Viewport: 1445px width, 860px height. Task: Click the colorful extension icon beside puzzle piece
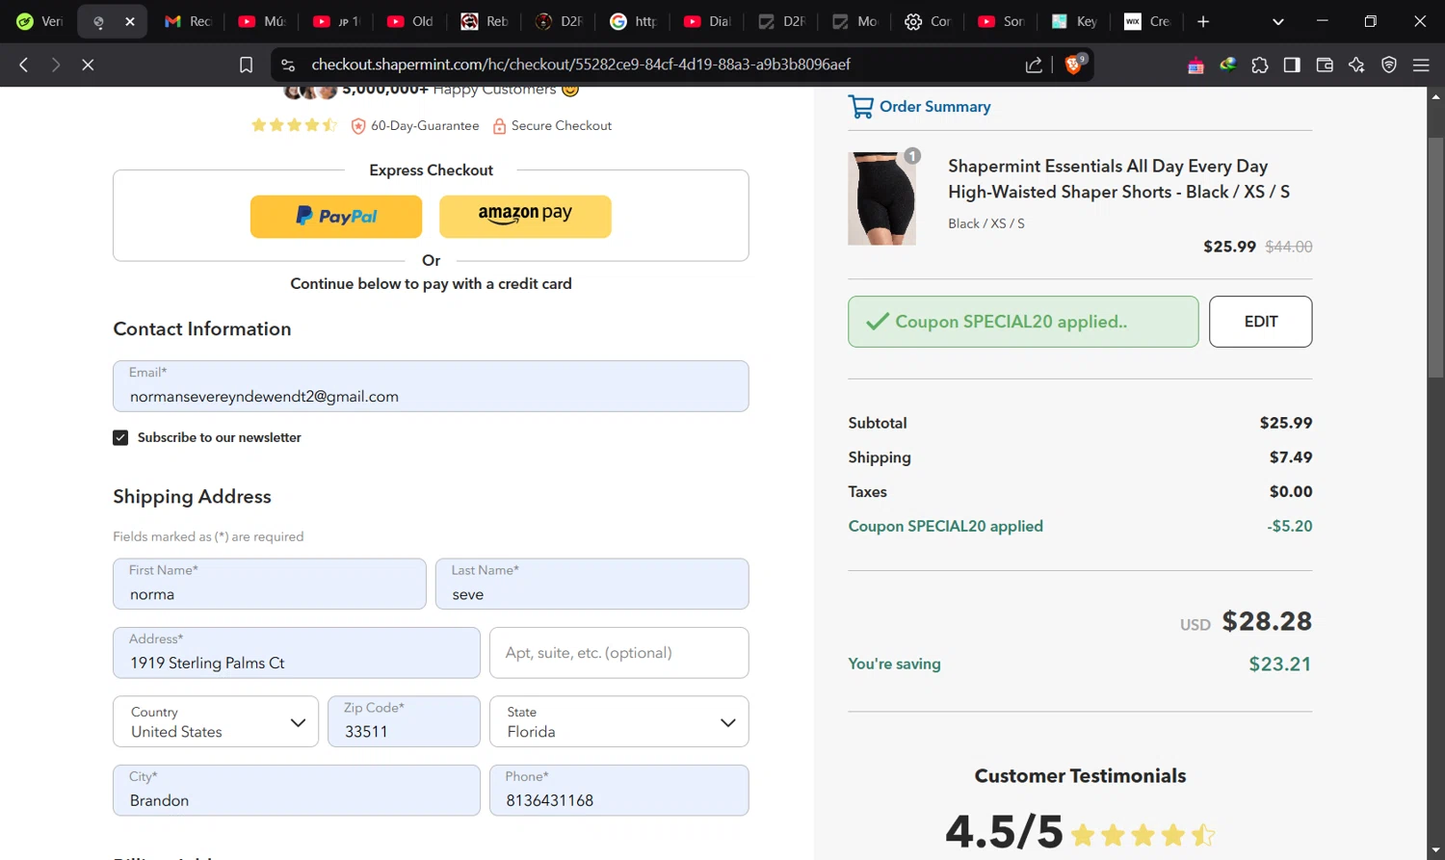click(x=1227, y=65)
